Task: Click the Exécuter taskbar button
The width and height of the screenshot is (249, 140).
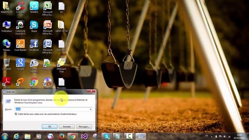Action: [140, 136]
